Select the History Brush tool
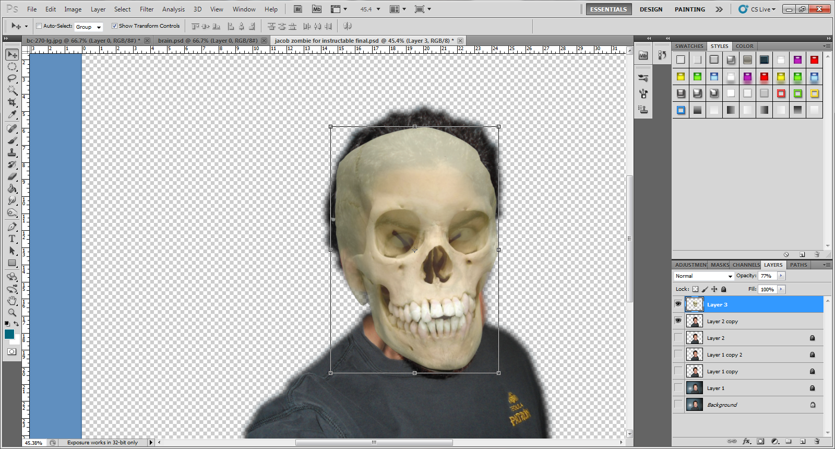Viewport: 835px width, 449px height. tap(13, 164)
